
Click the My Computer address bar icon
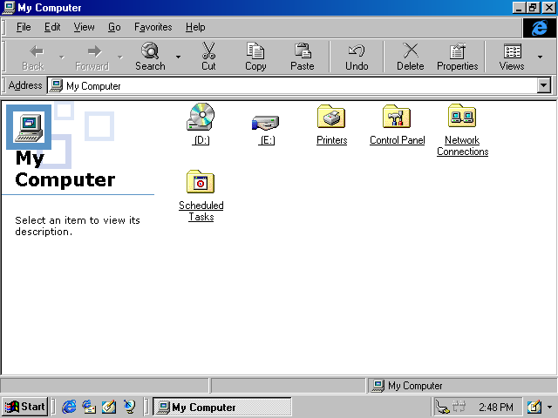click(x=56, y=85)
